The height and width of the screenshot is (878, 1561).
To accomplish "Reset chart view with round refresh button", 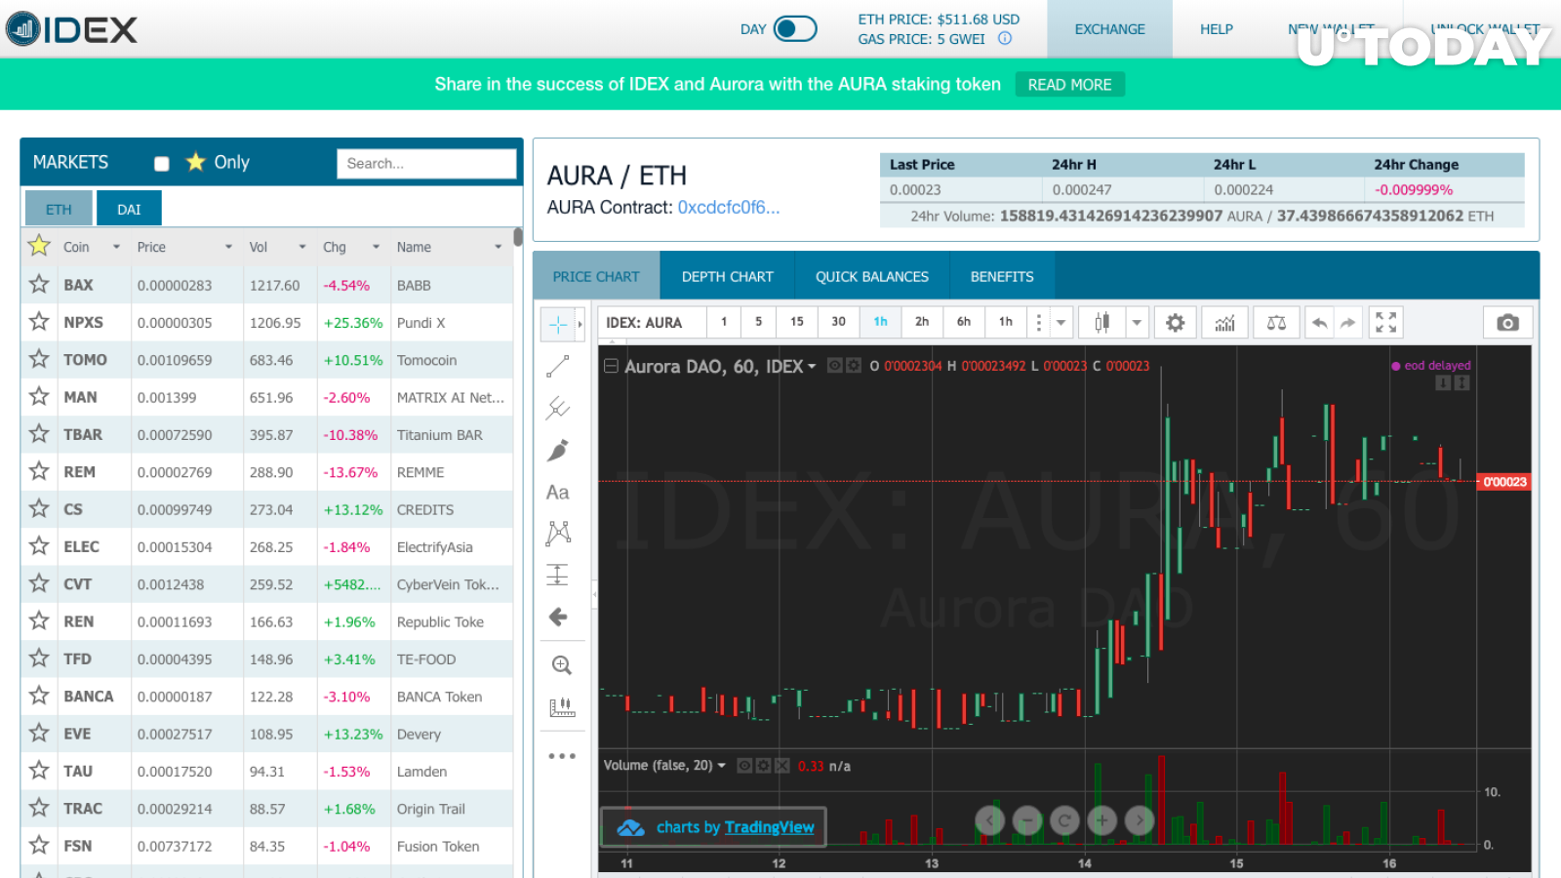I will (1064, 820).
